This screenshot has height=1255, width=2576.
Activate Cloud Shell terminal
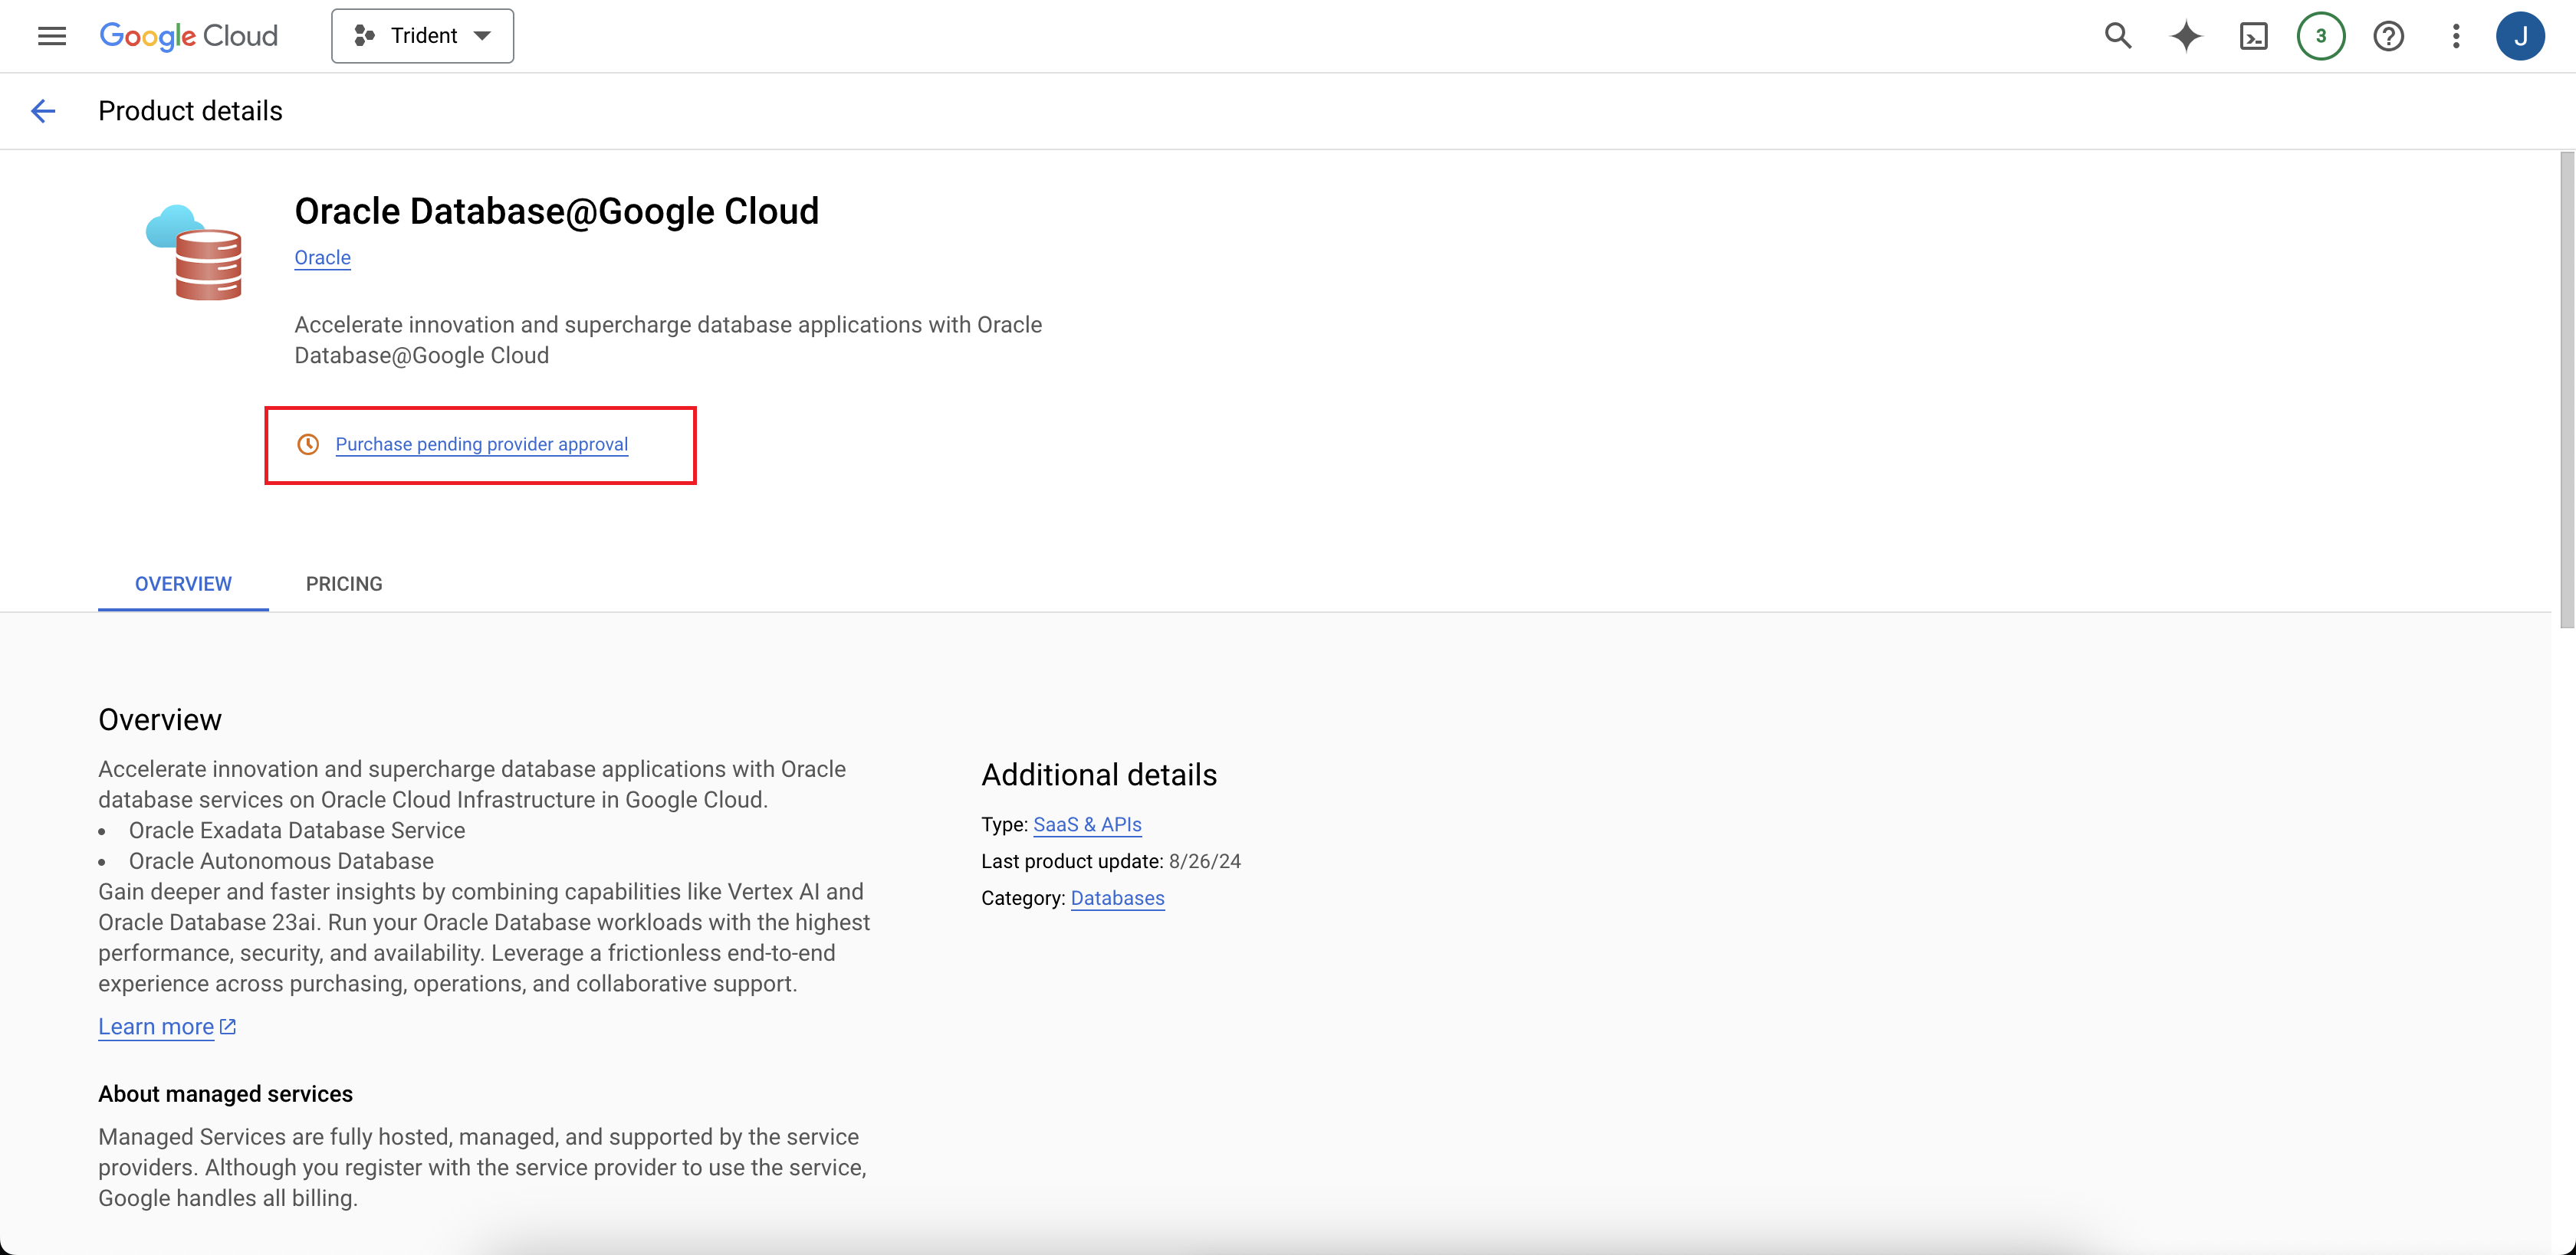pyautogui.click(x=2254, y=36)
